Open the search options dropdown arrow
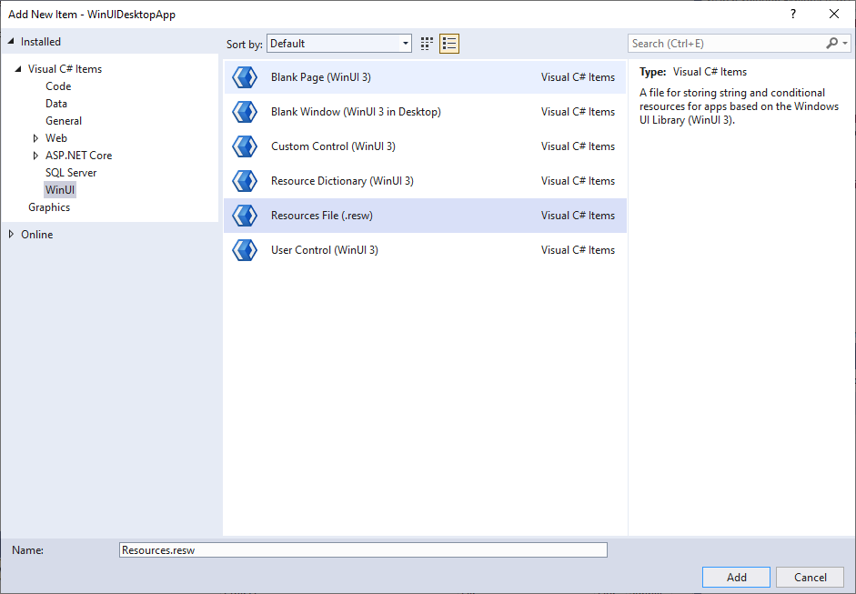 (x=846, y=43)
